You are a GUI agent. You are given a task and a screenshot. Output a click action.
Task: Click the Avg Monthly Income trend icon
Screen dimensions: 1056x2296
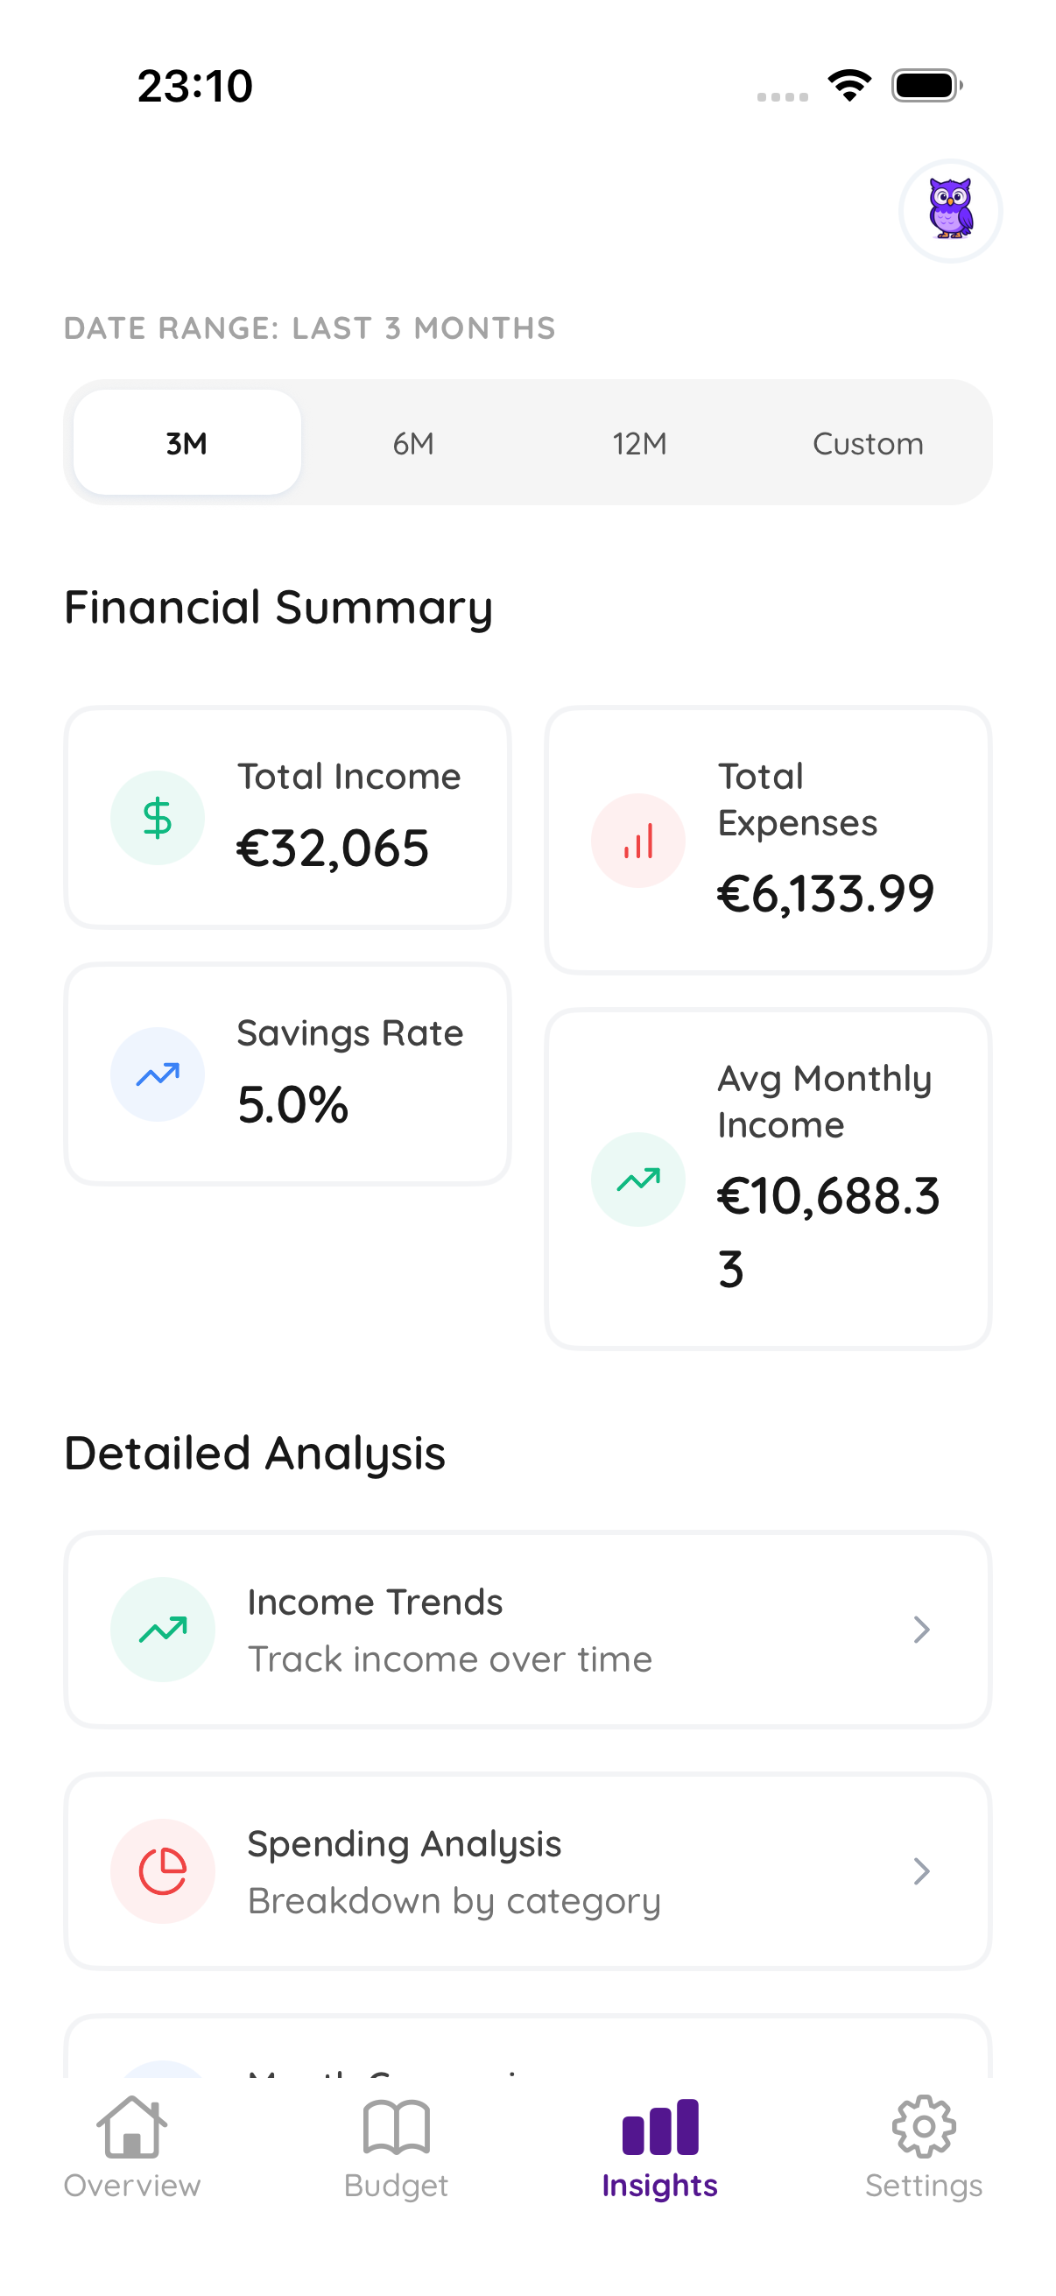click(637, 1179)
